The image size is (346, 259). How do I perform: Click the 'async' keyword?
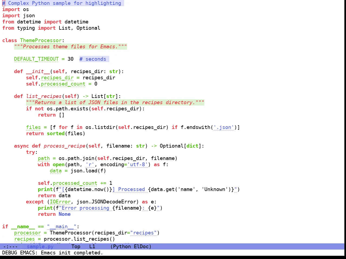coord(21,146)
